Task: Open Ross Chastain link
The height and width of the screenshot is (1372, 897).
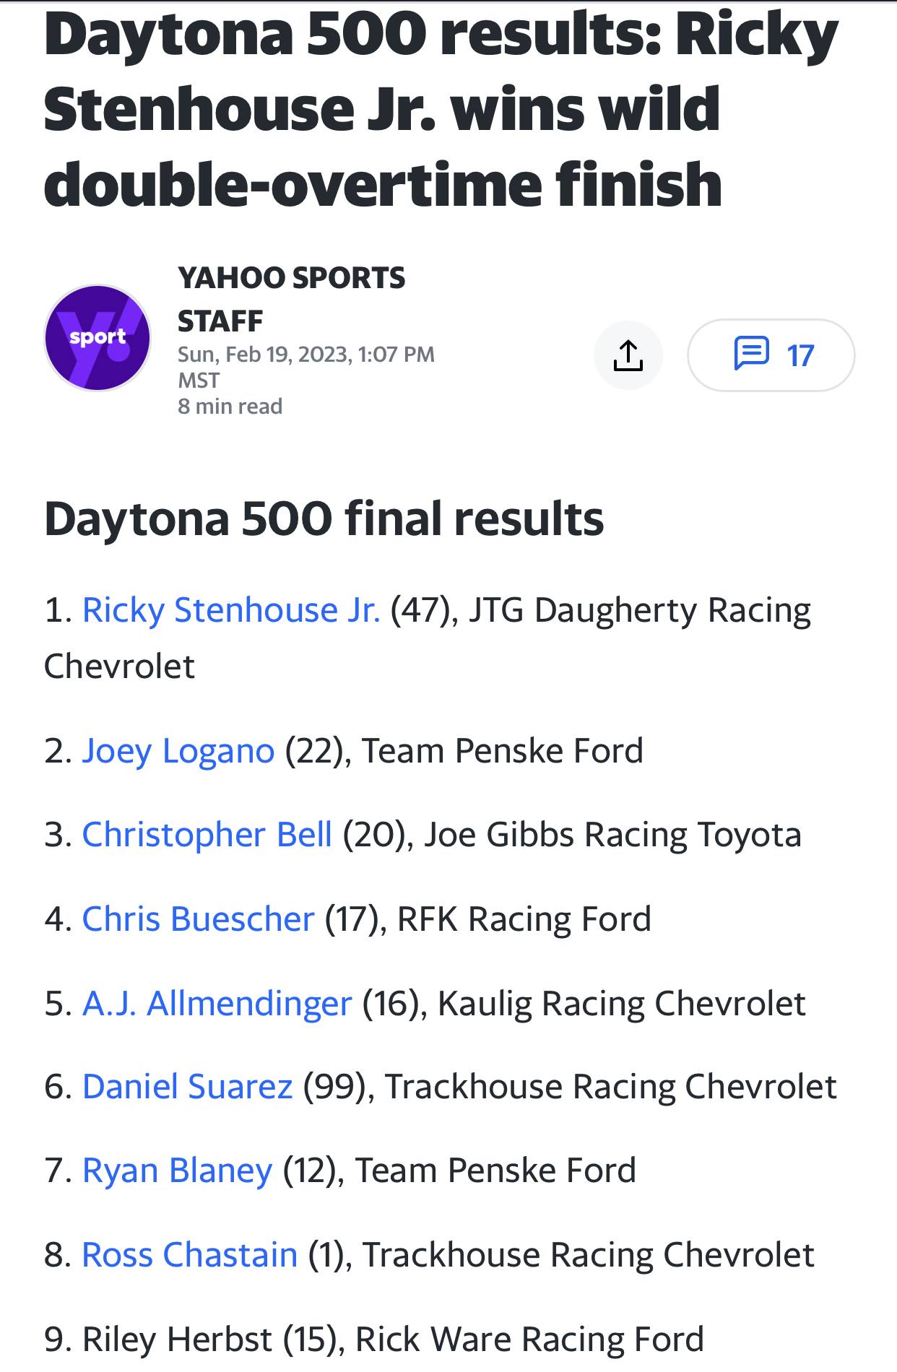Action: coord(190,1255)
